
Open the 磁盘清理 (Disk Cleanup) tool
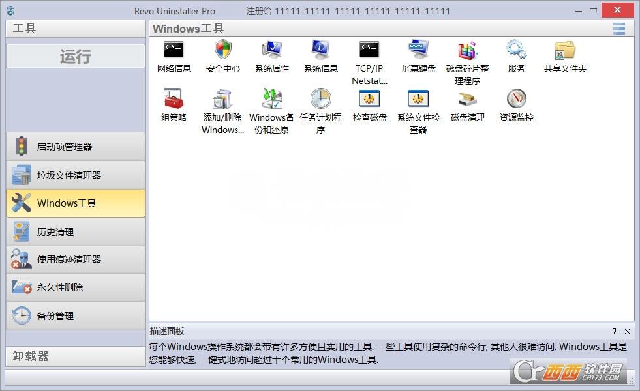467,103
